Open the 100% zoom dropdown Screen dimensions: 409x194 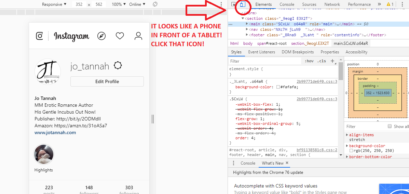(119, 4)
